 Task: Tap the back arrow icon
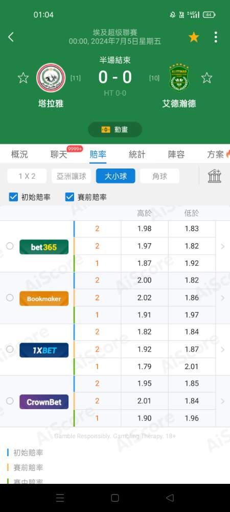point(11,37)
